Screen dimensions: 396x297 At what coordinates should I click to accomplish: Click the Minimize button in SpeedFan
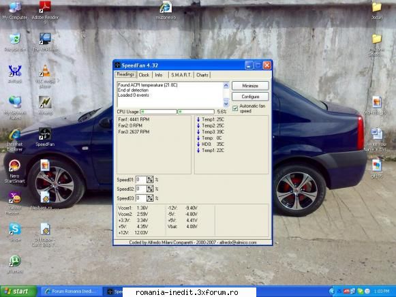point(250,86)
